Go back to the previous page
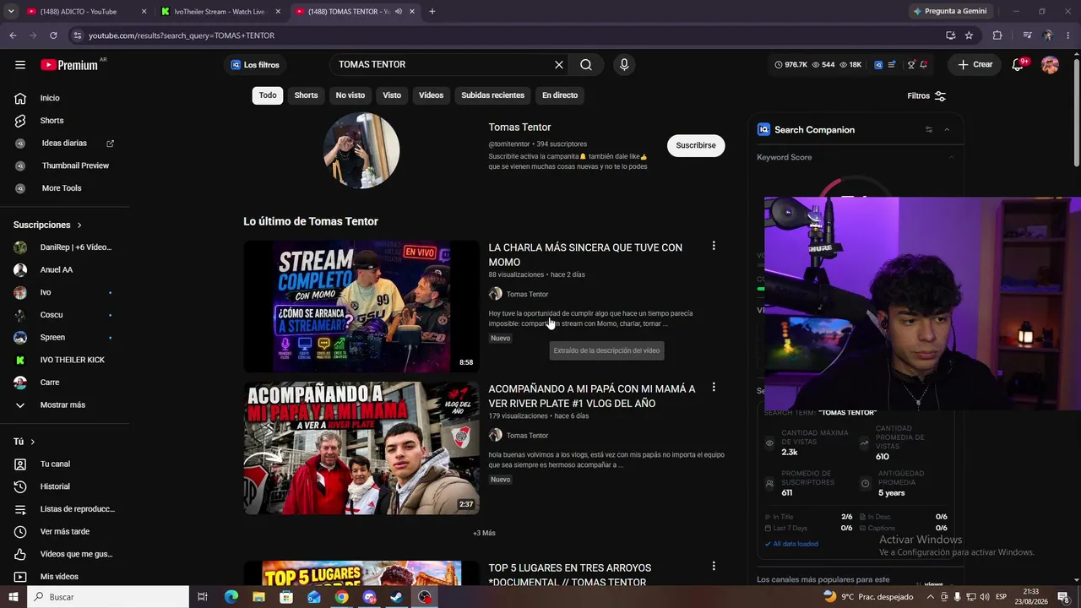 click(x=13, y=35)
